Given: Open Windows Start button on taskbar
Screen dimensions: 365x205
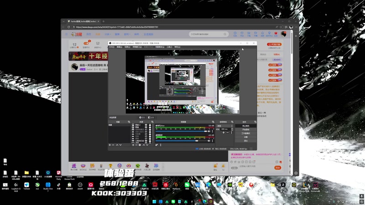Looking at the screenshot, I should tap(154, 201).
